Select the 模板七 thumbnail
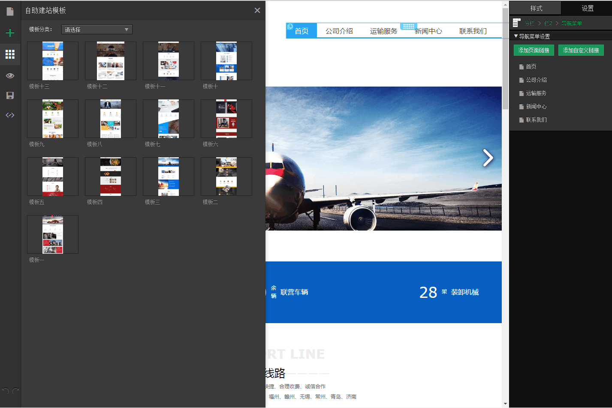 pyautogui.click(x=169, y=119)
